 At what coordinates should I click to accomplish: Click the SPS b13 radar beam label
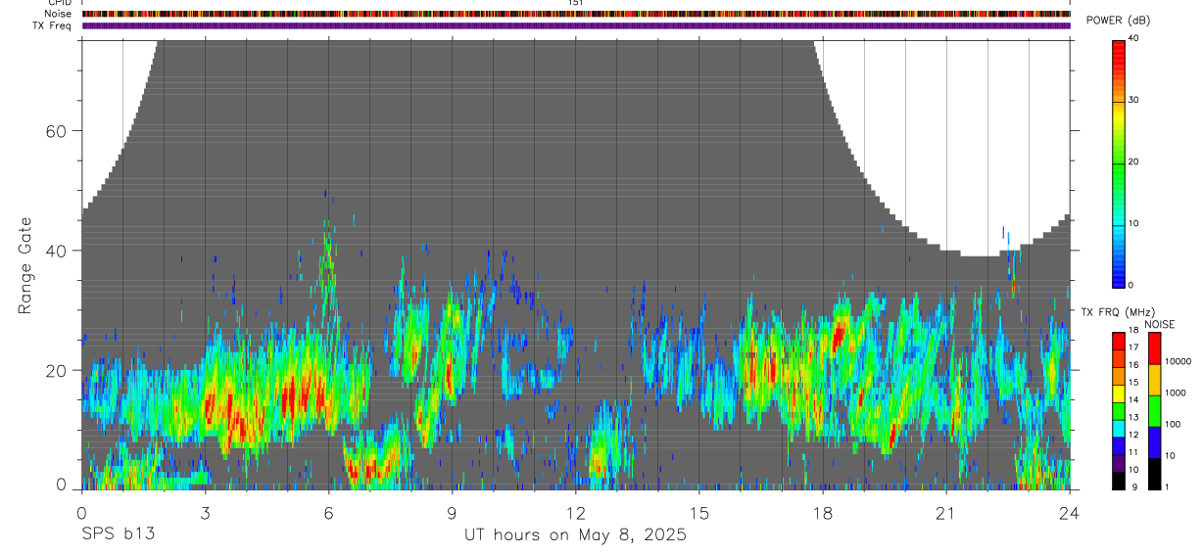click(x=118, y=534)
